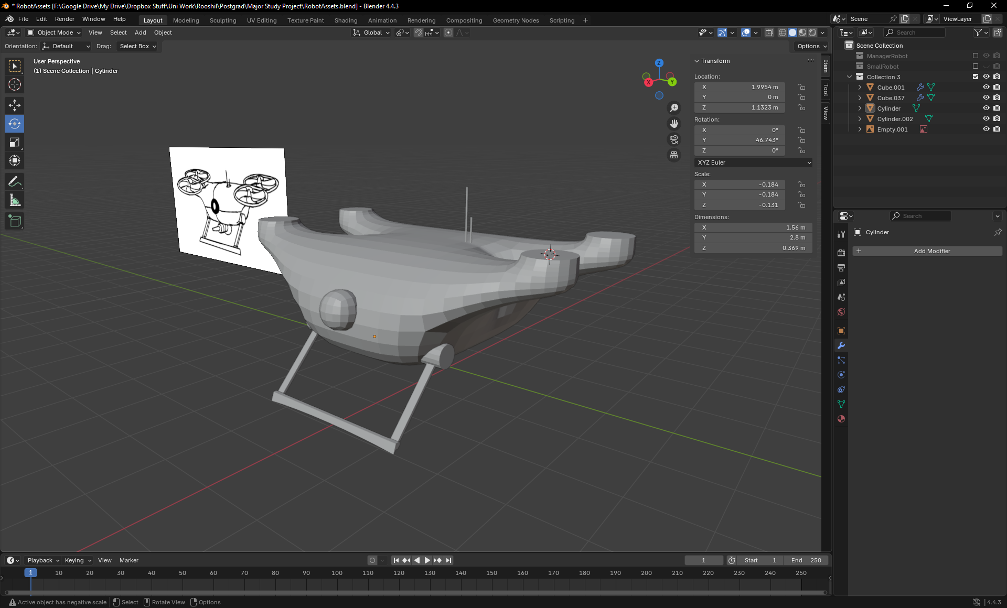Image resolution: width=1007 pixels, height=608 pixels.
Task: Open the Material properties tab
Action: coord(841,419)
